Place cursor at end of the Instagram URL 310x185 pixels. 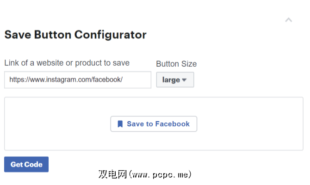[123, 80]
